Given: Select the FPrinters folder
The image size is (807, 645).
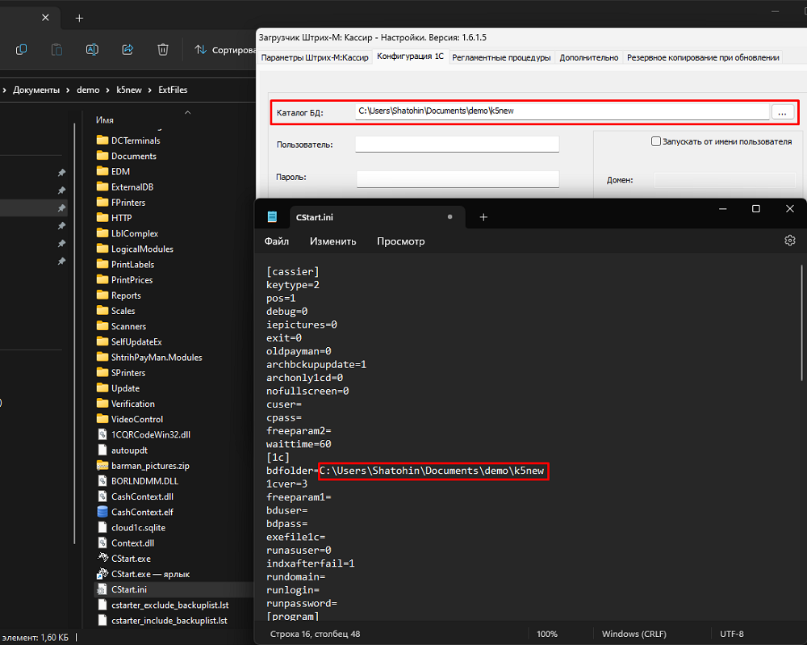Looking at the screenshot, I should [x=121, y=203].
